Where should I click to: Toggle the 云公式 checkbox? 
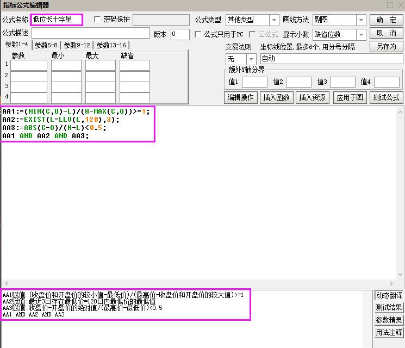(252, 34)
